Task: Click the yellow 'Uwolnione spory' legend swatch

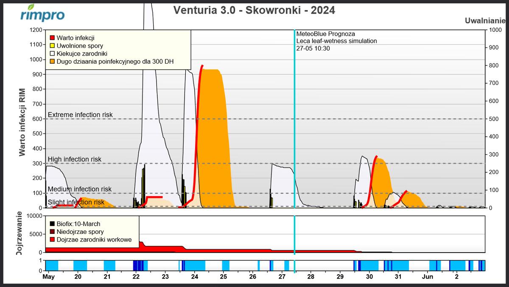Action: (52, 46)
